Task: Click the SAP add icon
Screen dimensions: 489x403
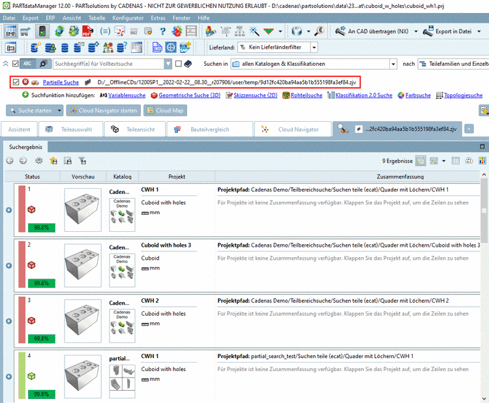Action: pyautogui.click(x=185, y=48)
